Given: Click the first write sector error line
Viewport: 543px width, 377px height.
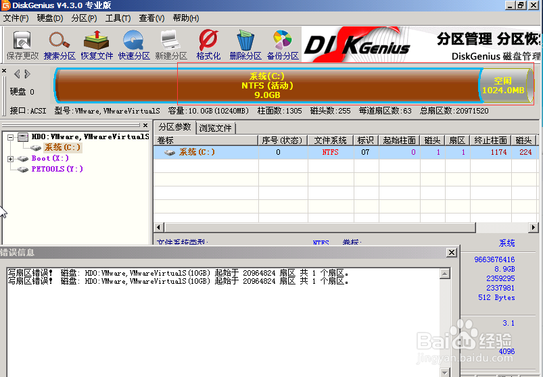Looking at the screenshot, I should tap(178, 273).
